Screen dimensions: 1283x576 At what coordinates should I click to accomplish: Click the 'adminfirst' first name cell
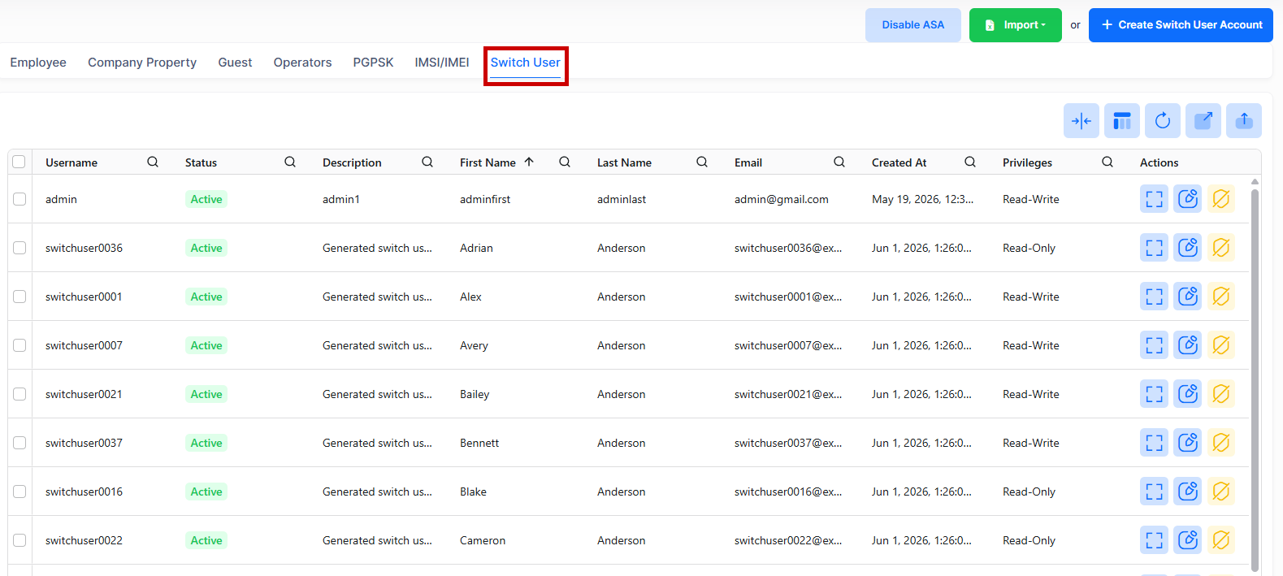click(x=485, y=199)
